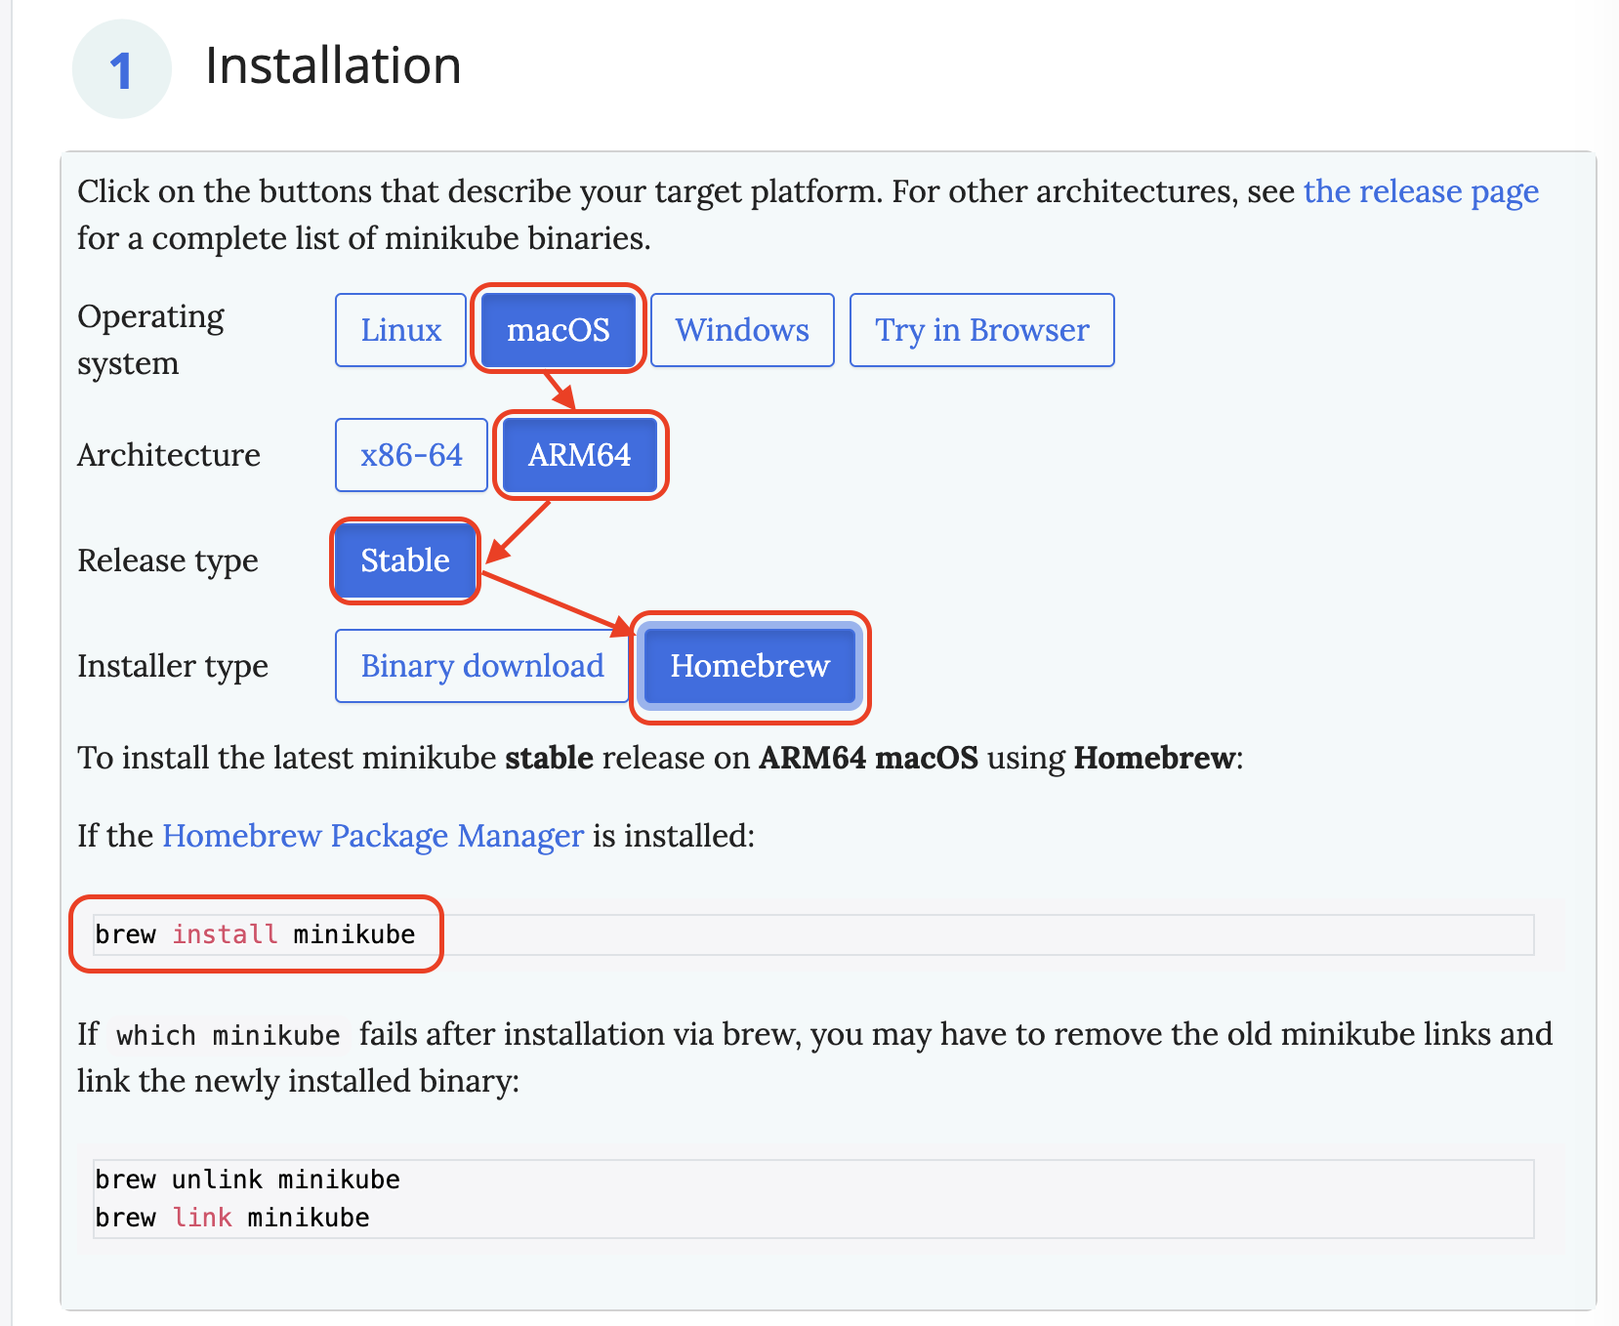
Task: Click the brew install minikube command
Action: [255, 934]
